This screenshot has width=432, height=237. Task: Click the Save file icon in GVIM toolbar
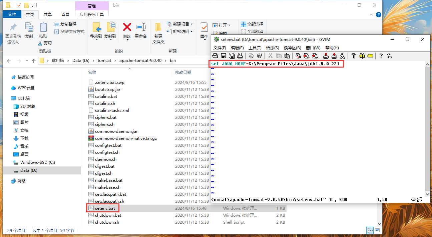coord(224,56)
